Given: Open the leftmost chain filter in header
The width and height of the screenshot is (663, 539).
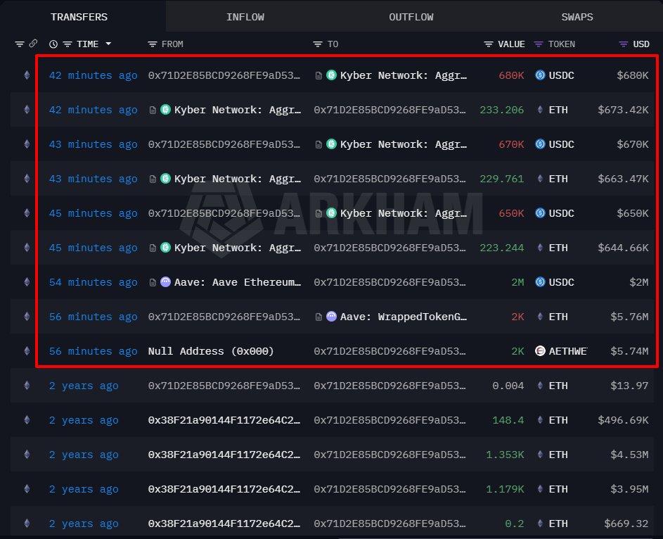Looking at the screenshot, I should [x=19, y=44].
